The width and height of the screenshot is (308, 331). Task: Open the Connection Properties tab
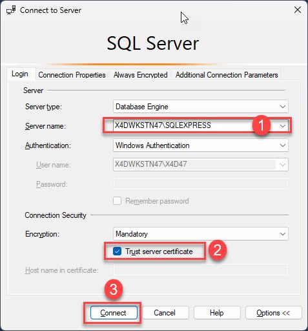[72, 75]
